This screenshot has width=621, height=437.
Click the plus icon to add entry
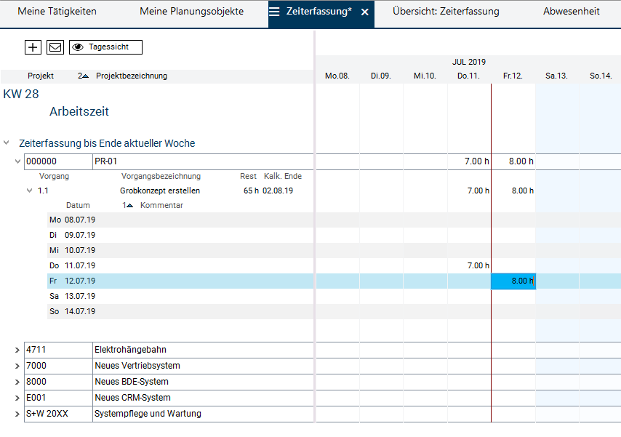coord(33,47)
